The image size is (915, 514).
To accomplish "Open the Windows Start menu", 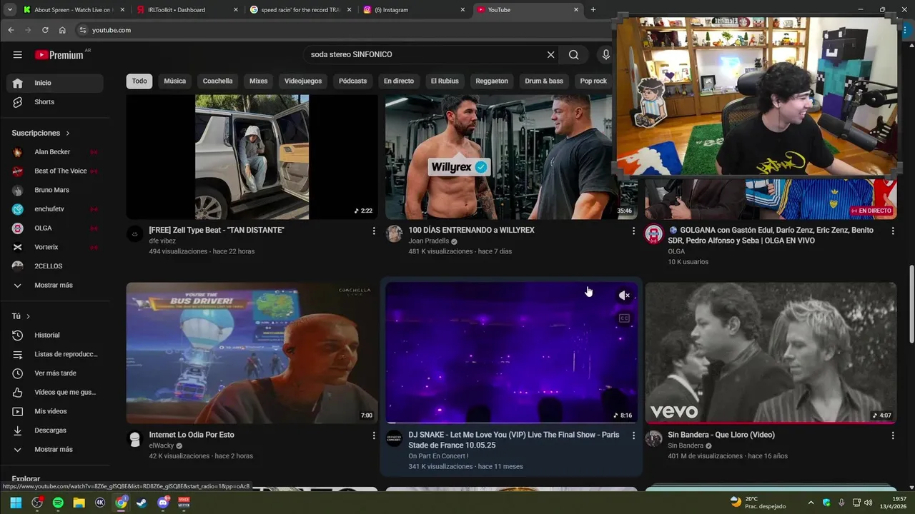I will pyautogui.click(x=16, y=503).
